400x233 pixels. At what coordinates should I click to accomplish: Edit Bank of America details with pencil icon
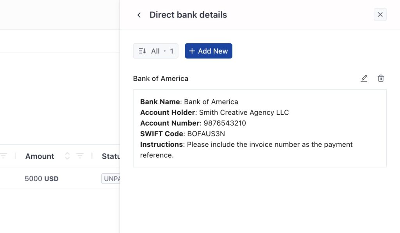click(x=364, y=78)
